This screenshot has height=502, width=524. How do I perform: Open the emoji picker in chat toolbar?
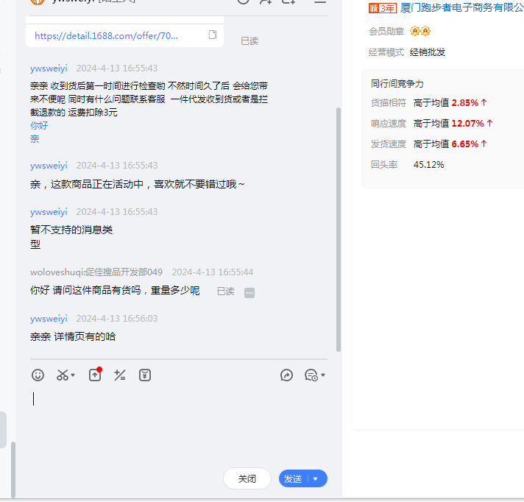(38, 375)
